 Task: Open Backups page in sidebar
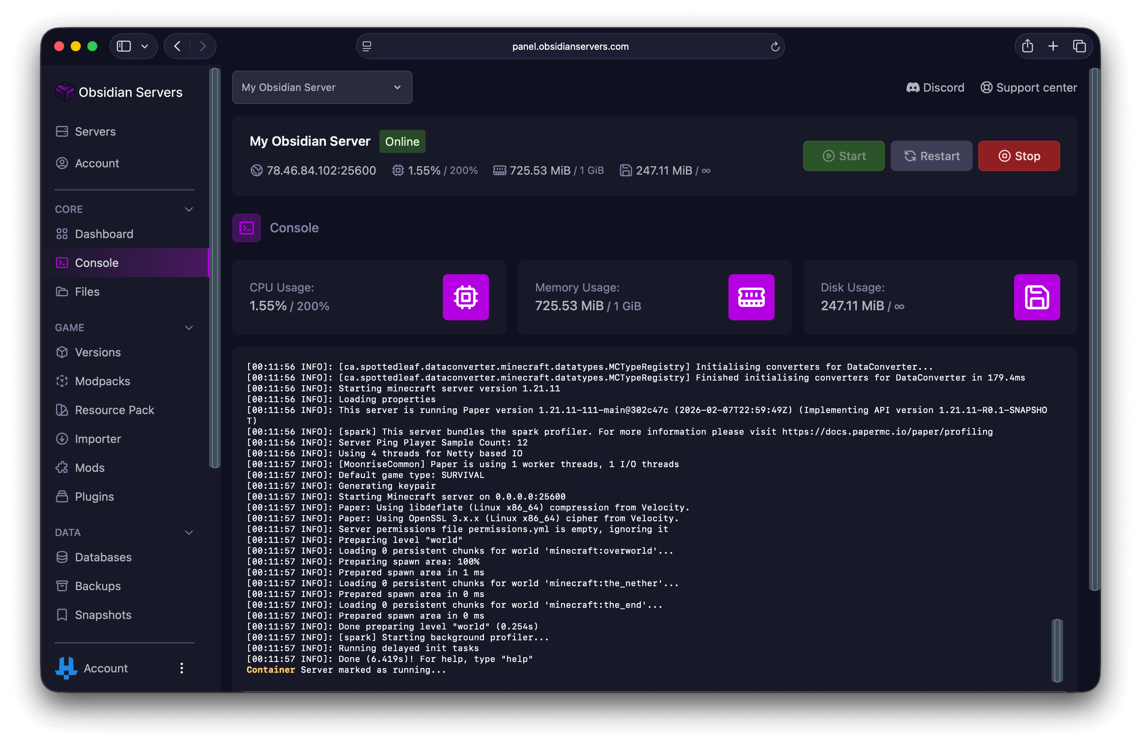98,586
